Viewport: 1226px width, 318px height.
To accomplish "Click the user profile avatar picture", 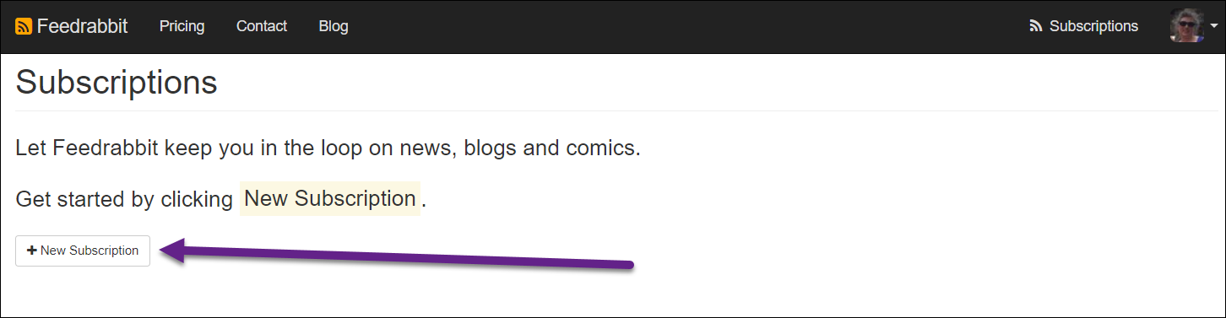I will tap(1186, 27).
